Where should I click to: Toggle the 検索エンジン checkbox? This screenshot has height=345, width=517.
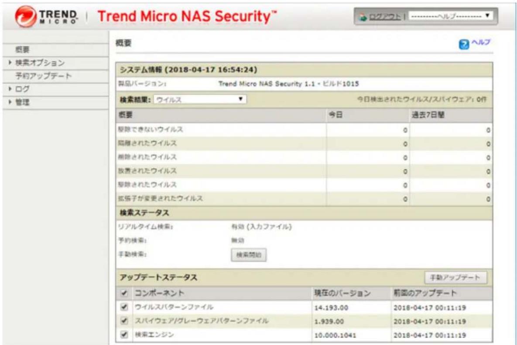click(x=124, y=335)
